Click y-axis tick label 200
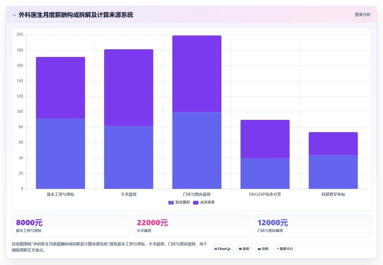The height and width of the screenshot is (265, 383). pyautogui.click(x=20, y=35)
